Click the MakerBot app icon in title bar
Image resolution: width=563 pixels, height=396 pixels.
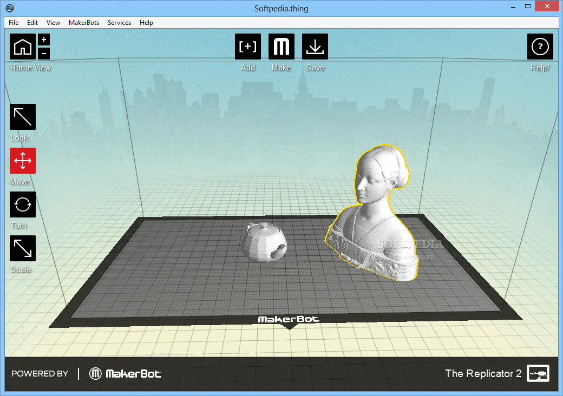click(10, 8)
